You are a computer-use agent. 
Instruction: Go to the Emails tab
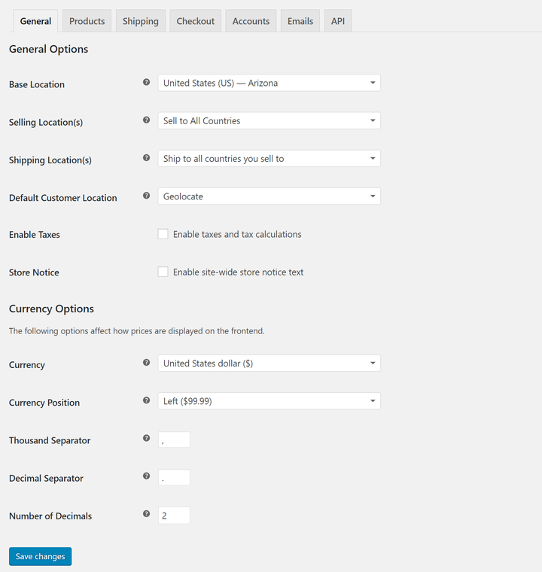tap(300, 21)
